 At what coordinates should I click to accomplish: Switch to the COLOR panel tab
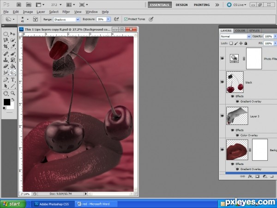coord(240,31)
